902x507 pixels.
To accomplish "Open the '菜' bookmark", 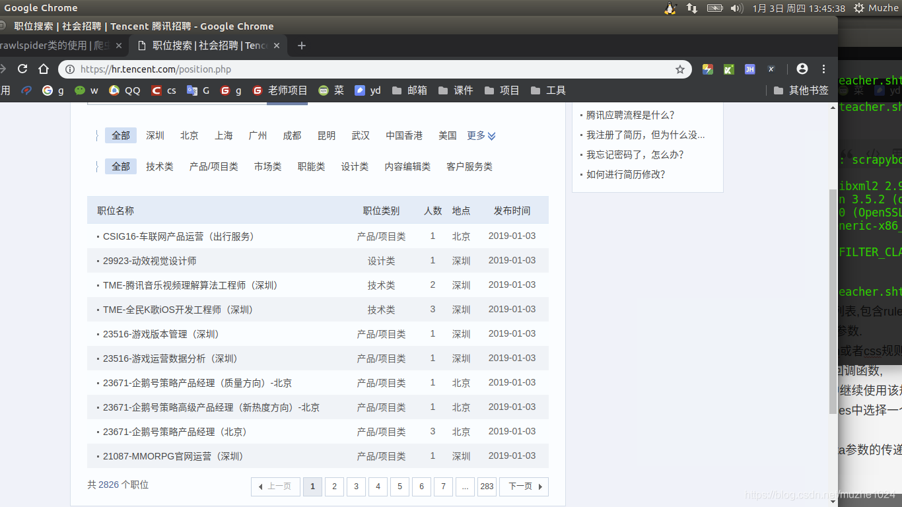I will [331, 90].
